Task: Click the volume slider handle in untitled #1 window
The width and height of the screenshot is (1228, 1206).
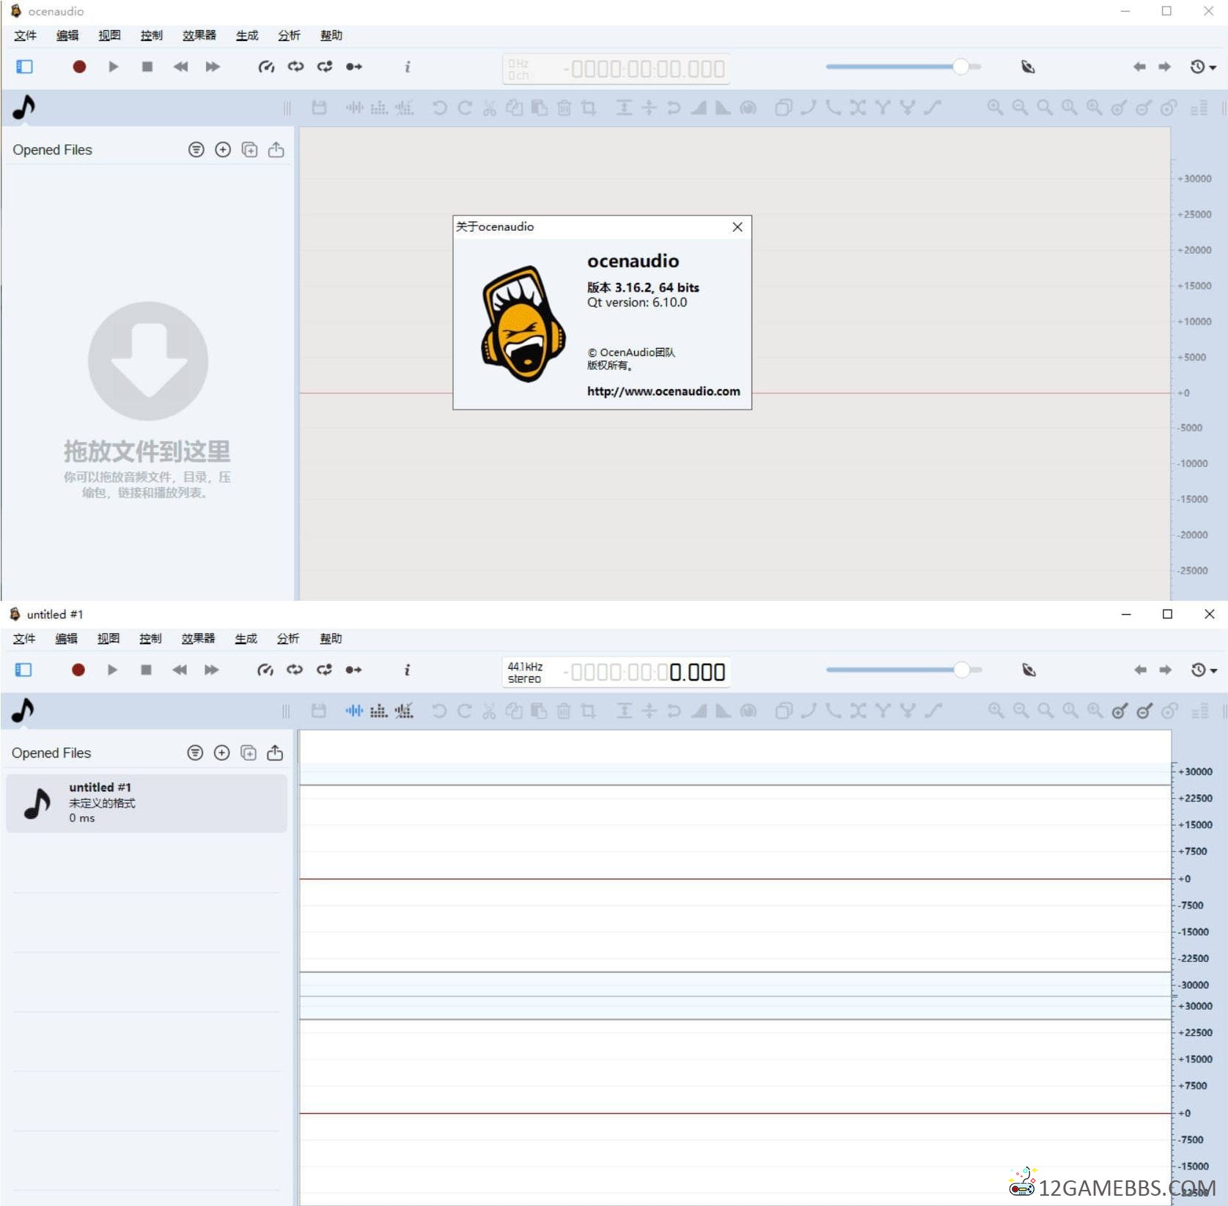Action: pyautogui.click(x=961, y=670)
